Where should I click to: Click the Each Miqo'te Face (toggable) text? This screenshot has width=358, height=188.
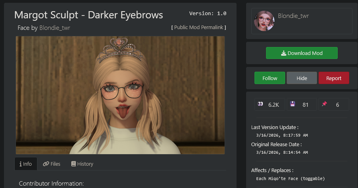(x=290, y=178)
